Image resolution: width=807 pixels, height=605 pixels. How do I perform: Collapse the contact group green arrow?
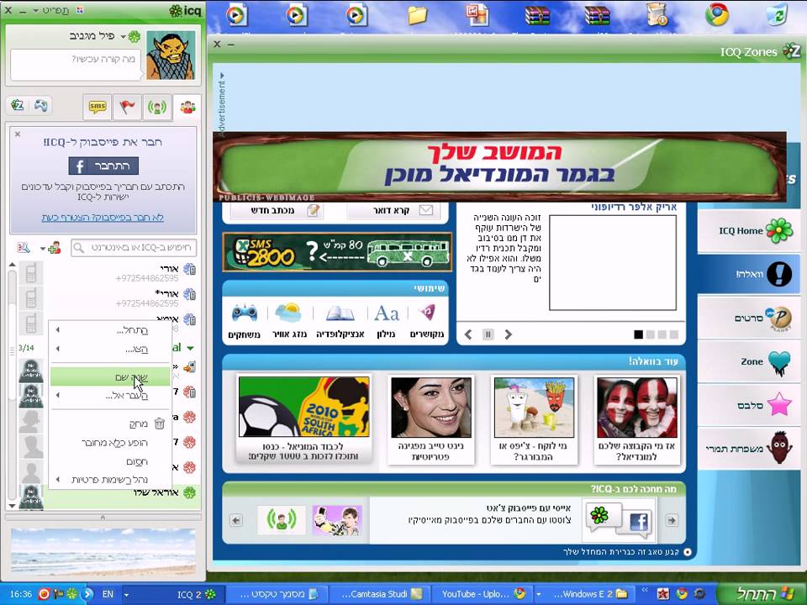point(191,348)
